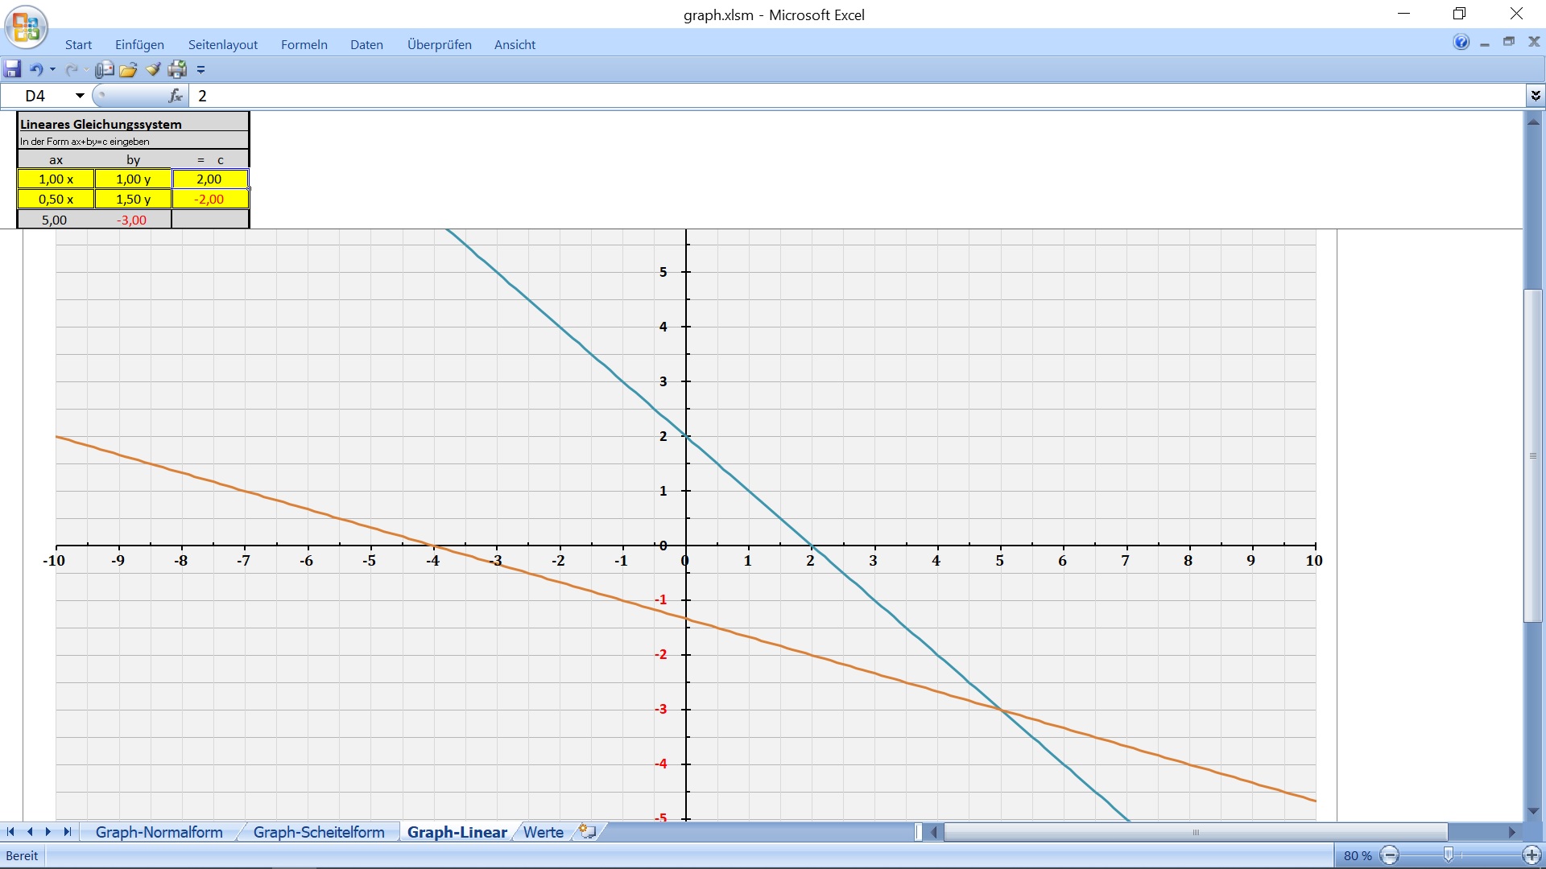Customize Quick Access Toolbar dropdown
1546x869 pixels.
201,69
